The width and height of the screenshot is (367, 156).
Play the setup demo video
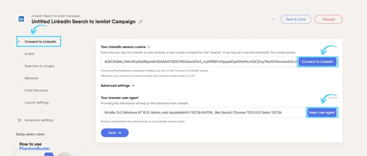[x=49, y=154]
